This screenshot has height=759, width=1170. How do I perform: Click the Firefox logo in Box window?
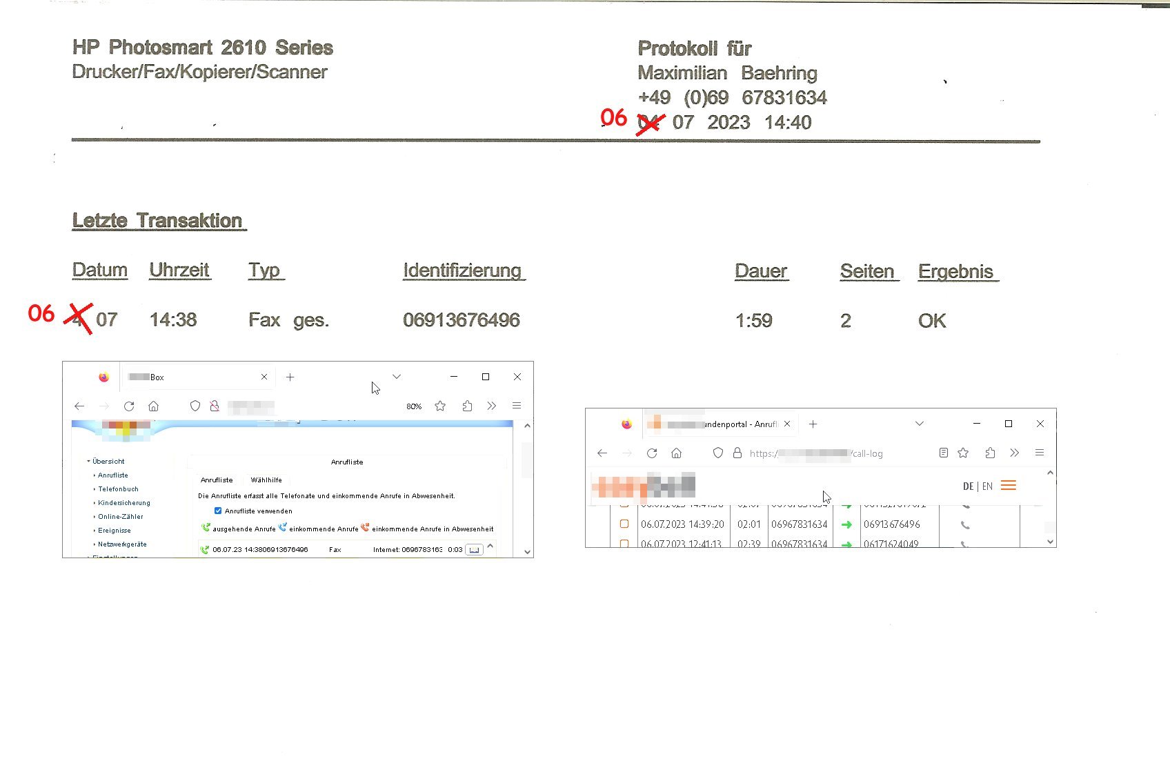[x=103, y=377]
